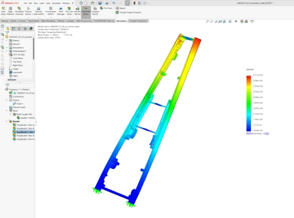Open the DimXpertManager tab icon
Viewport: 294px width, 218px height.
(25, 29)
